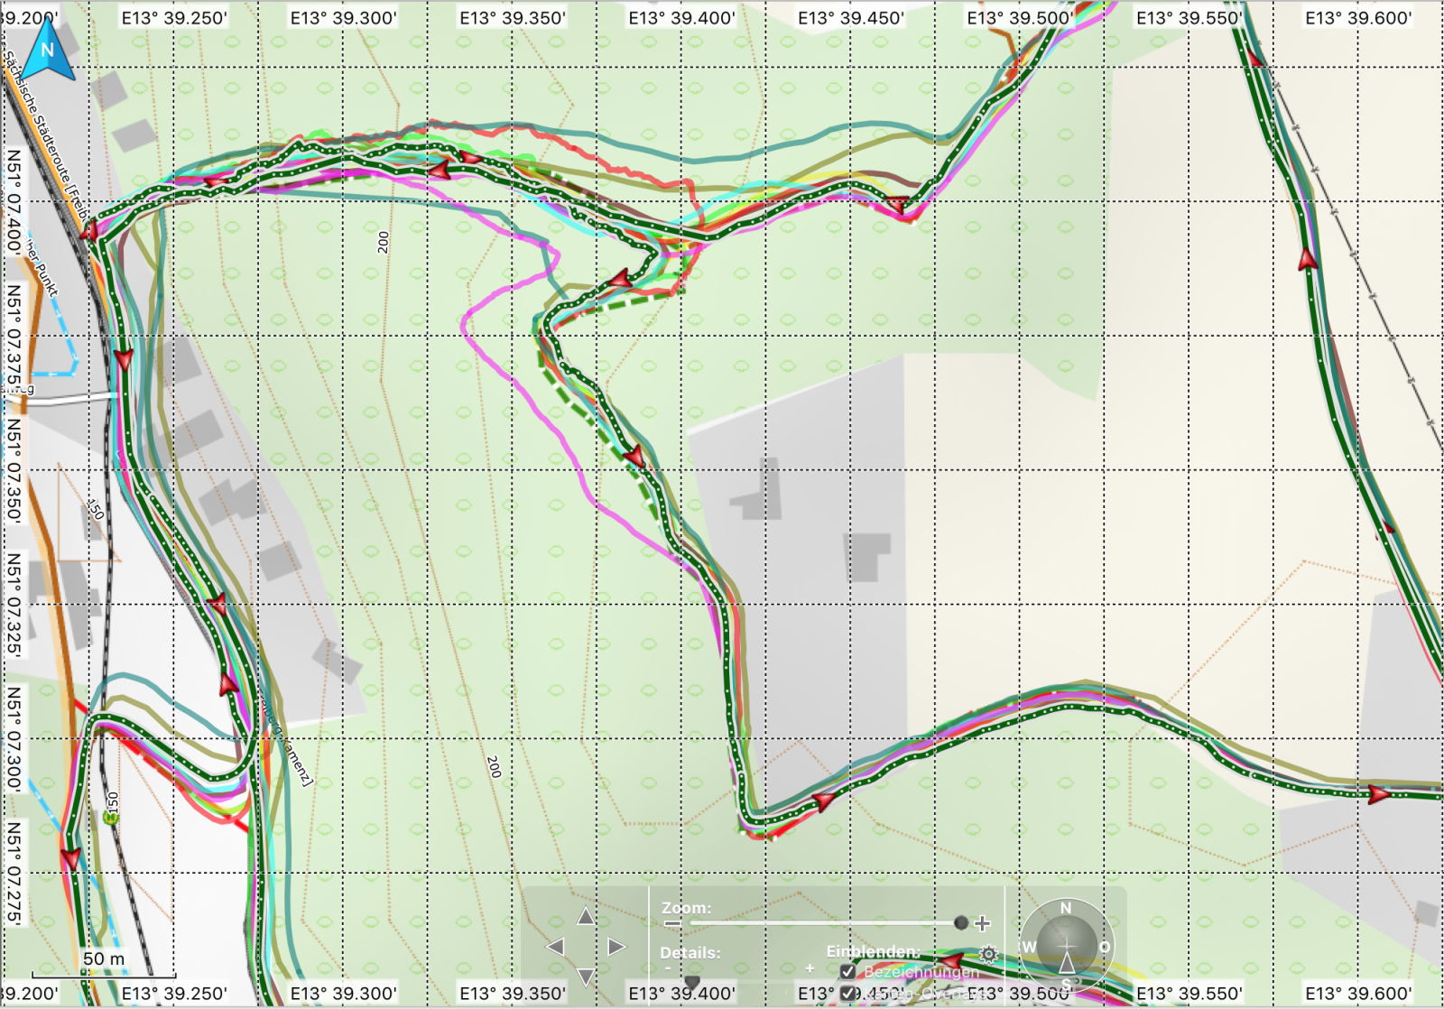The height and width of the screenshot is (1009, 1444).
Task: Pan map left using the left arrow
Action: tap(555, 947)
